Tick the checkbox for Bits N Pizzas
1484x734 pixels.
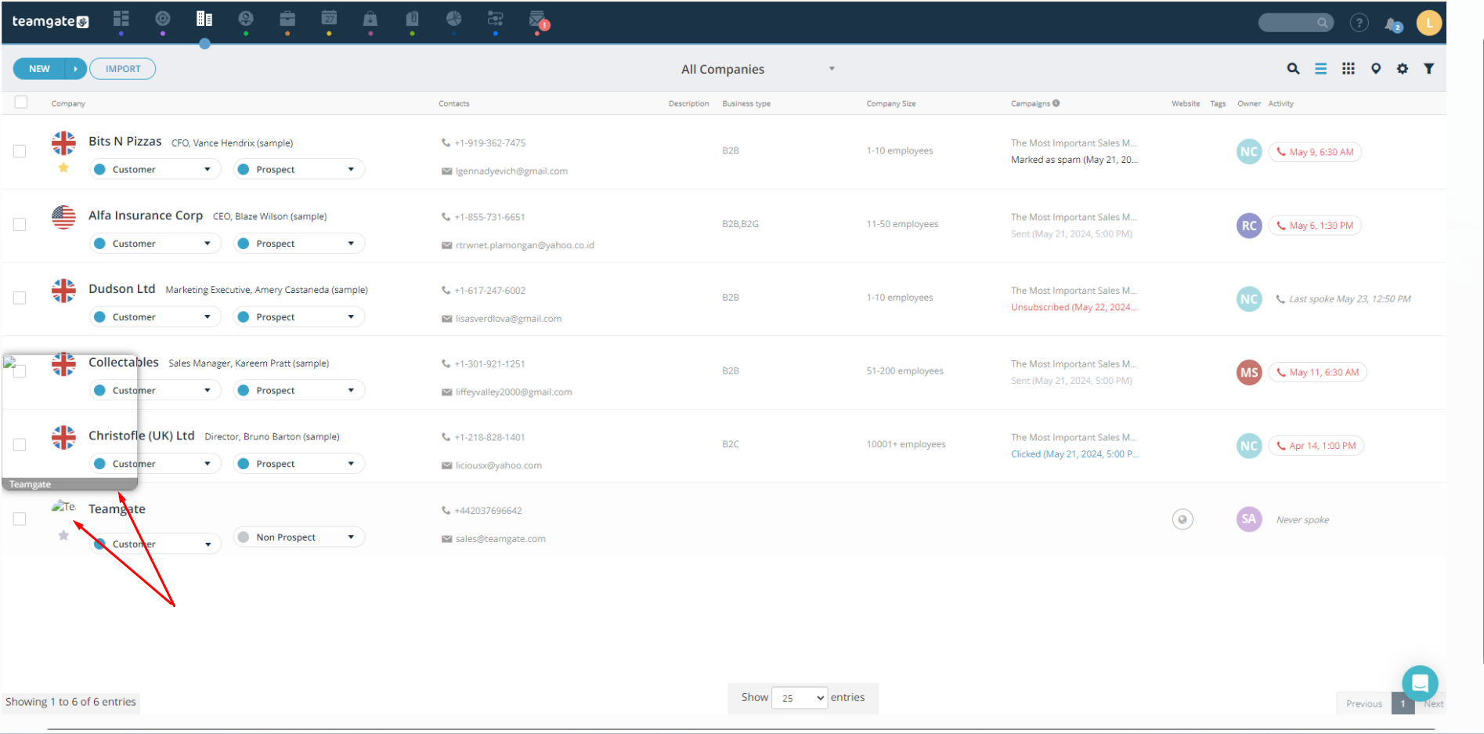click(20, 151)
